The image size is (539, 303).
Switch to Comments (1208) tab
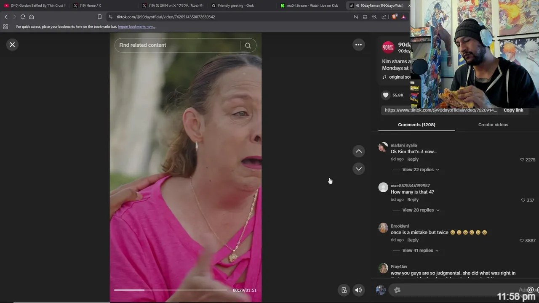click(x=416, y=125)
